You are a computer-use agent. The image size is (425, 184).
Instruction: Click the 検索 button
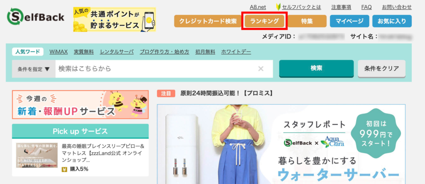click(316, 68)
